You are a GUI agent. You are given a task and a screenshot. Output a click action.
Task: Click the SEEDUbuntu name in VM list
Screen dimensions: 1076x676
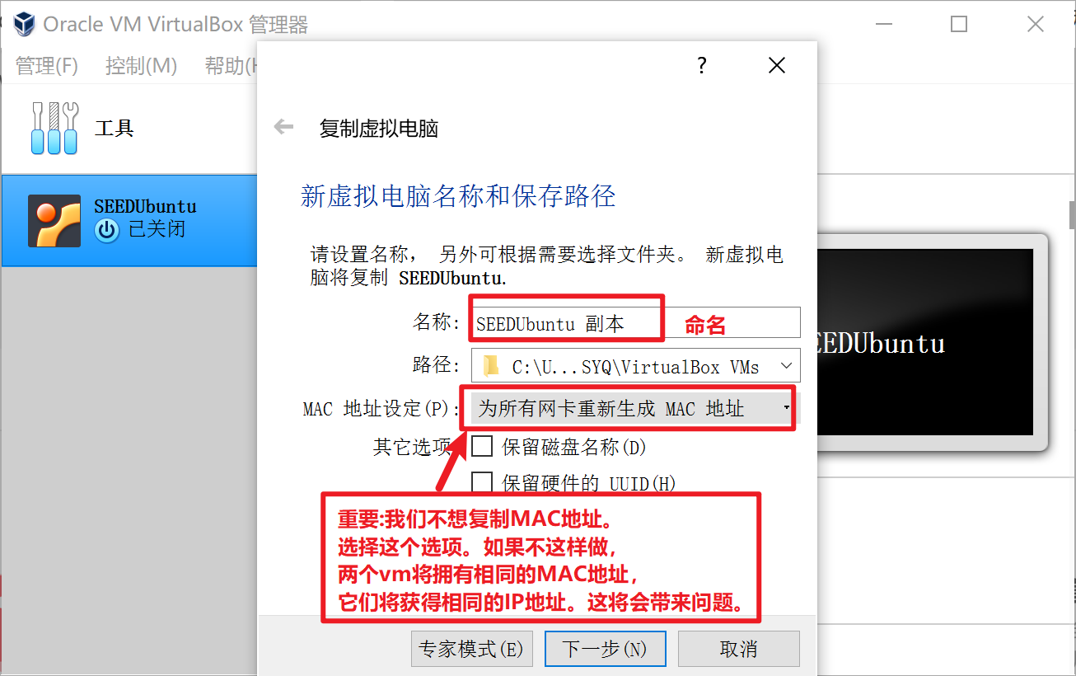click(x=145, y=207)
